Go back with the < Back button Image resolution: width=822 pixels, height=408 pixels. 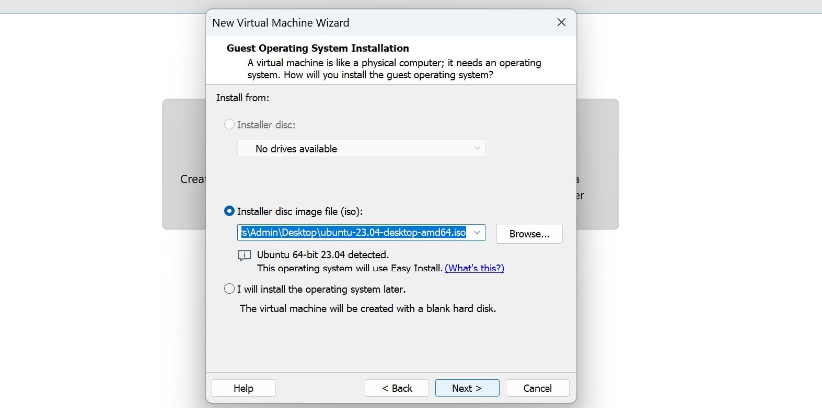pos(397,388)
